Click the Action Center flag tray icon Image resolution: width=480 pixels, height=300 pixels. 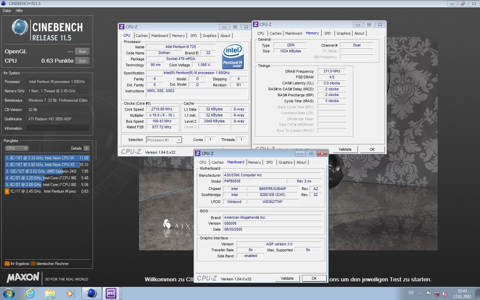click(428, 294)
